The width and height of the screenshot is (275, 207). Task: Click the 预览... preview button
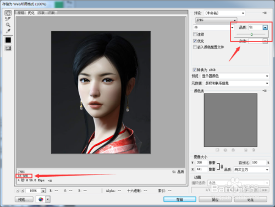pyautogui.click(x=24, y=199)
